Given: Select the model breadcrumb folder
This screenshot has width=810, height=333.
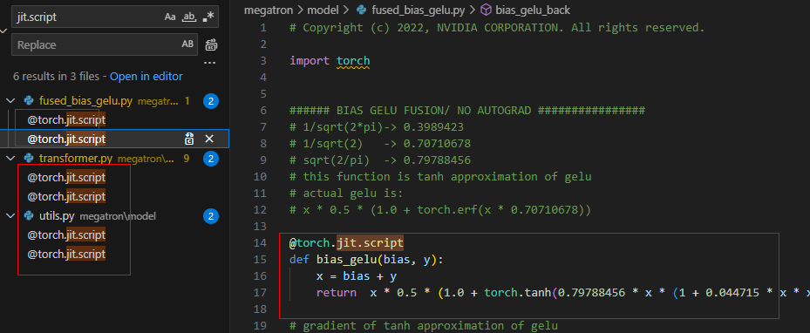Looking at the screenshot, I should click(x=323, y=10).
